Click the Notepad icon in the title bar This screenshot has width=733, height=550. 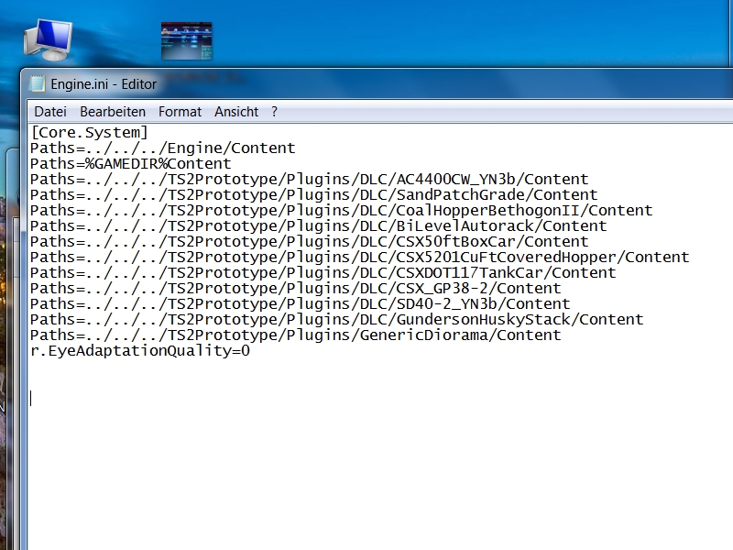coord(38,83)
